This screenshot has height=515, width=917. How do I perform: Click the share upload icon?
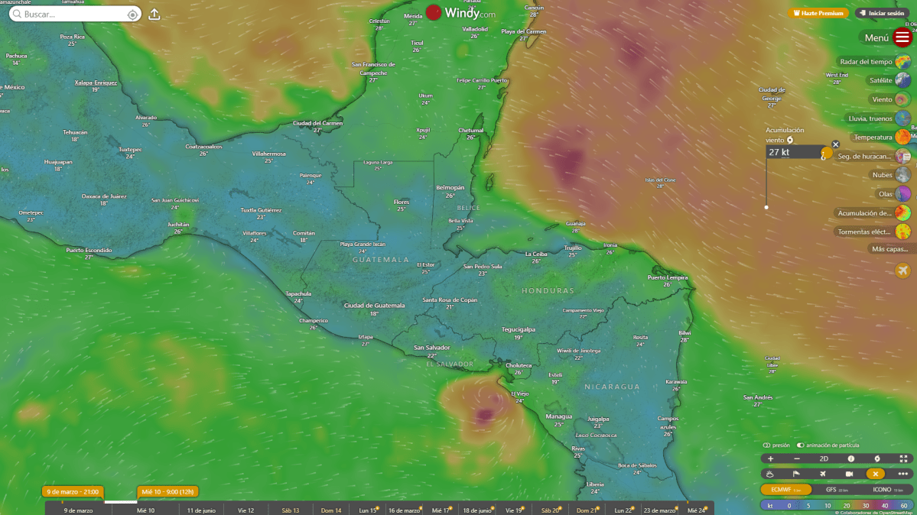(154, 15)
